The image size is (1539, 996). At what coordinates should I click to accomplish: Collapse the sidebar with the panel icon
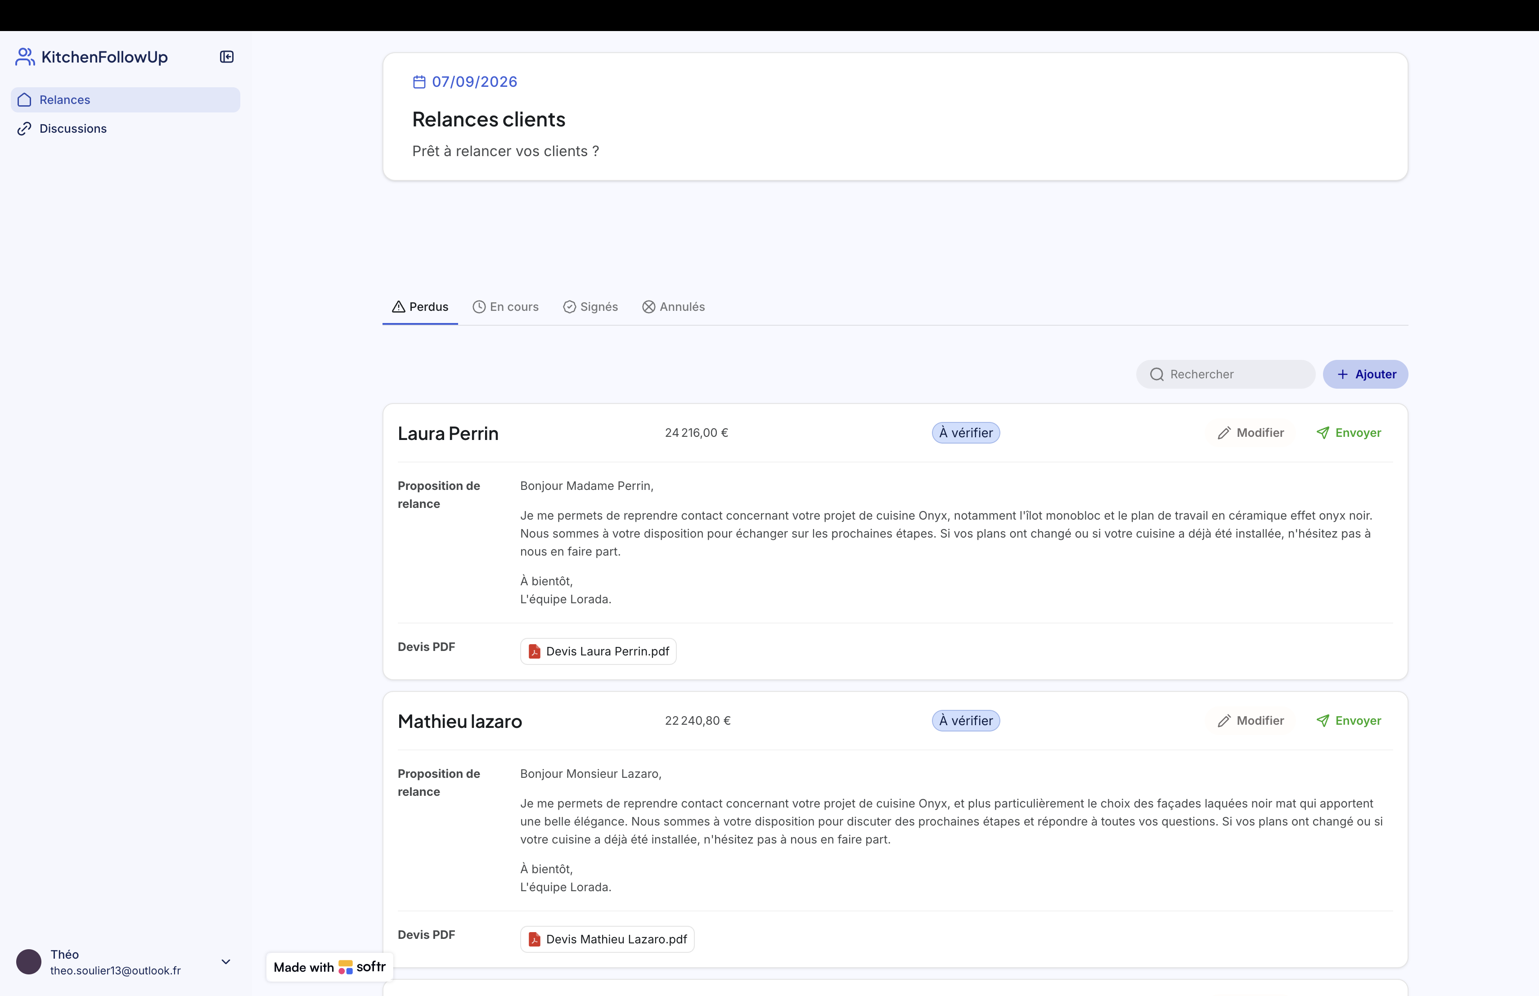pyautogui.click(x=226, y=57)
